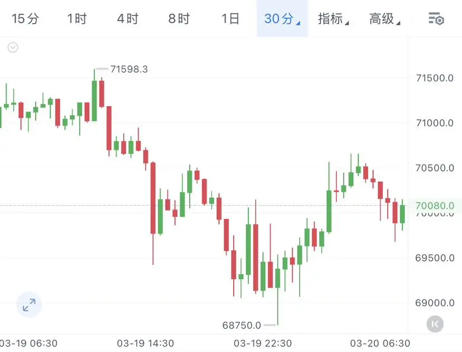Switch to the 15分 timeframe

[25, 19]
